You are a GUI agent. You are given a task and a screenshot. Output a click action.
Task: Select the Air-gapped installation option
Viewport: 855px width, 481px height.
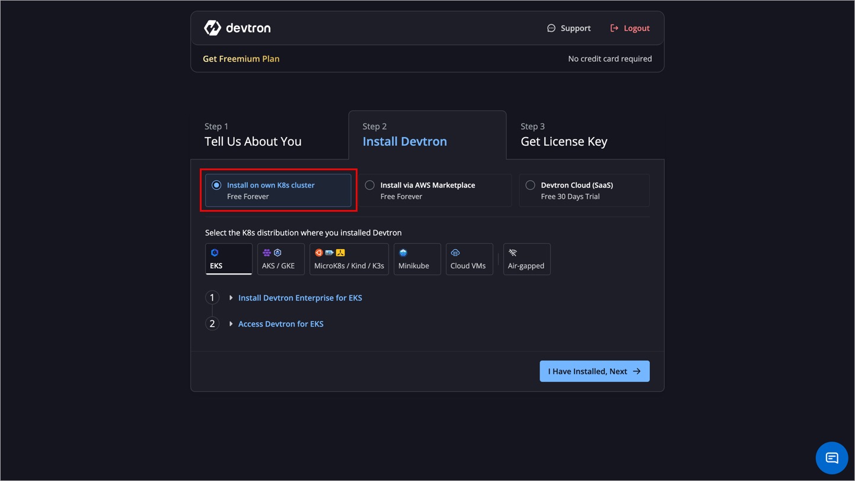pos(526,259)
